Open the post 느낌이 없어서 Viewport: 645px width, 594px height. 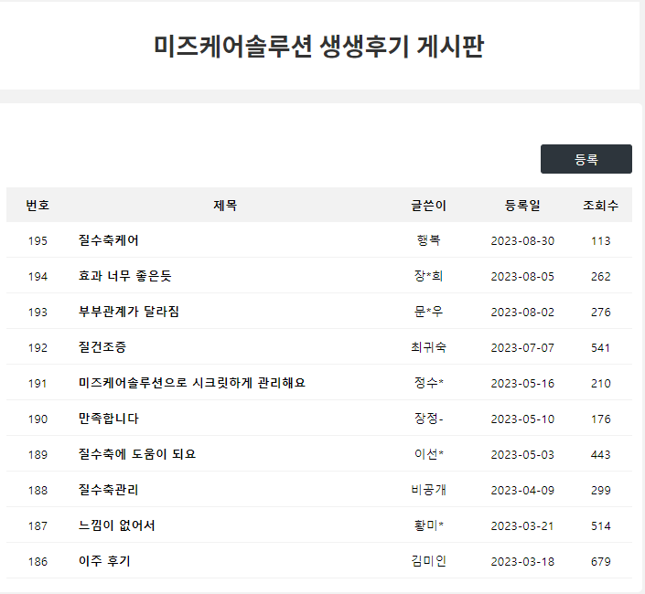pos(117,525)
